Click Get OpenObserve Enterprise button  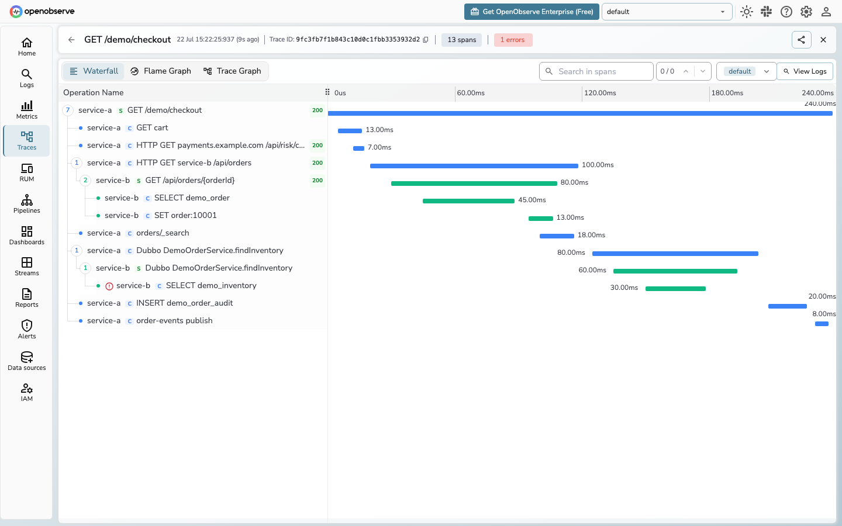point(532,12)
